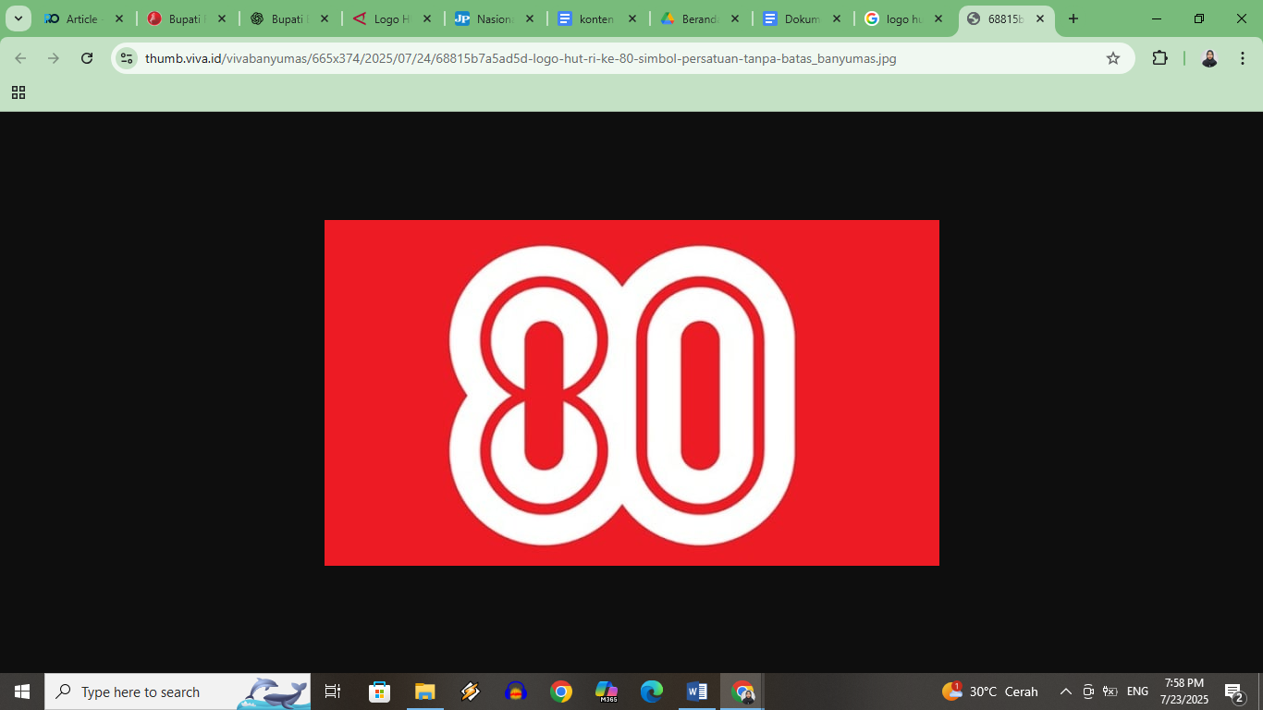
Task: Open the notification center icon
Action: tap(1234, 692)
